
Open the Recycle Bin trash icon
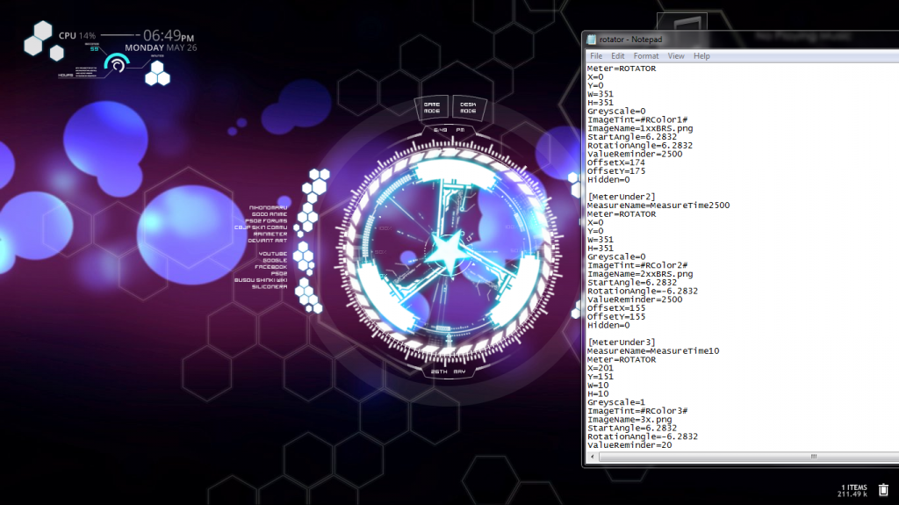coord(883,490)
